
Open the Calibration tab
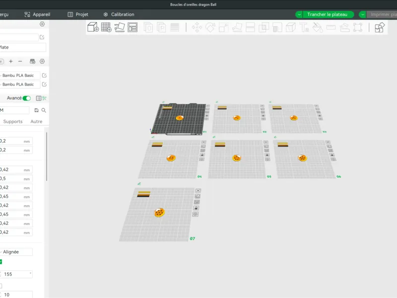(119, 14)
